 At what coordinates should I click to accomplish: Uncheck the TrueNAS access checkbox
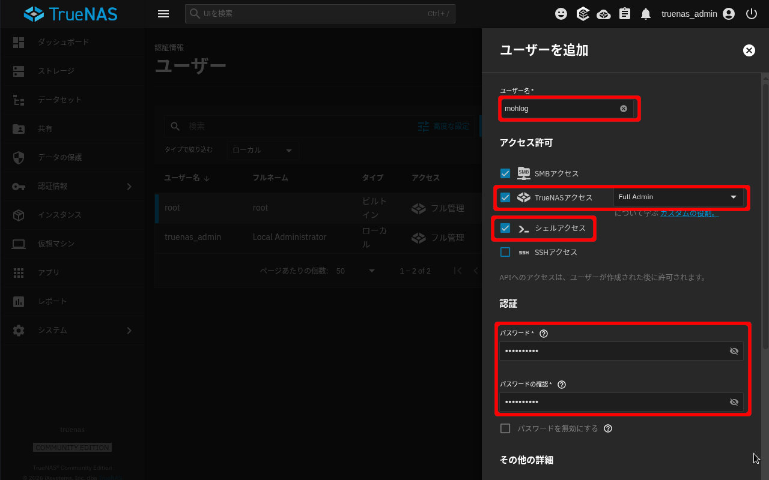coord(505,197)
